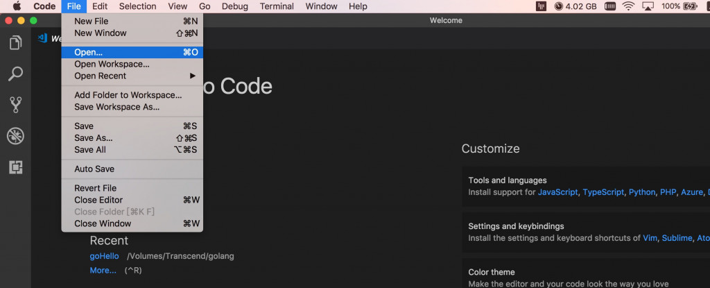Choose Close Editor menu entry

click(132, 200)
